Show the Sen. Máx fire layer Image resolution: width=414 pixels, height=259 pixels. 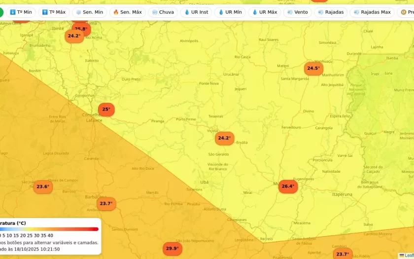pyautogui.click(x=127, y=12)
